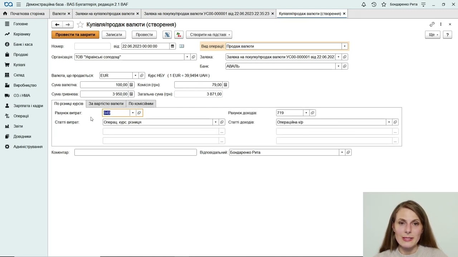Click Провести та закрити button
Image resolution: width=458 pixels, height=257 pixels.
click(75, 35)
